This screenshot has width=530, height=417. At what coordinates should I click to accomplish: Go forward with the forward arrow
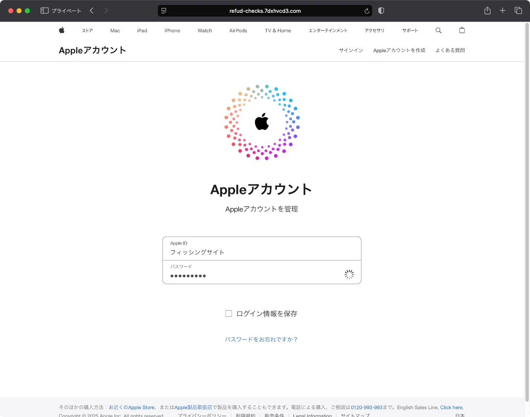[106, 11]
